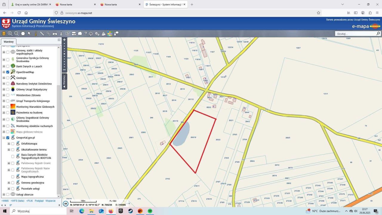Switch to the chess game browser tab
Viewport: 382px width, 215px height.
tap(31, 4)
